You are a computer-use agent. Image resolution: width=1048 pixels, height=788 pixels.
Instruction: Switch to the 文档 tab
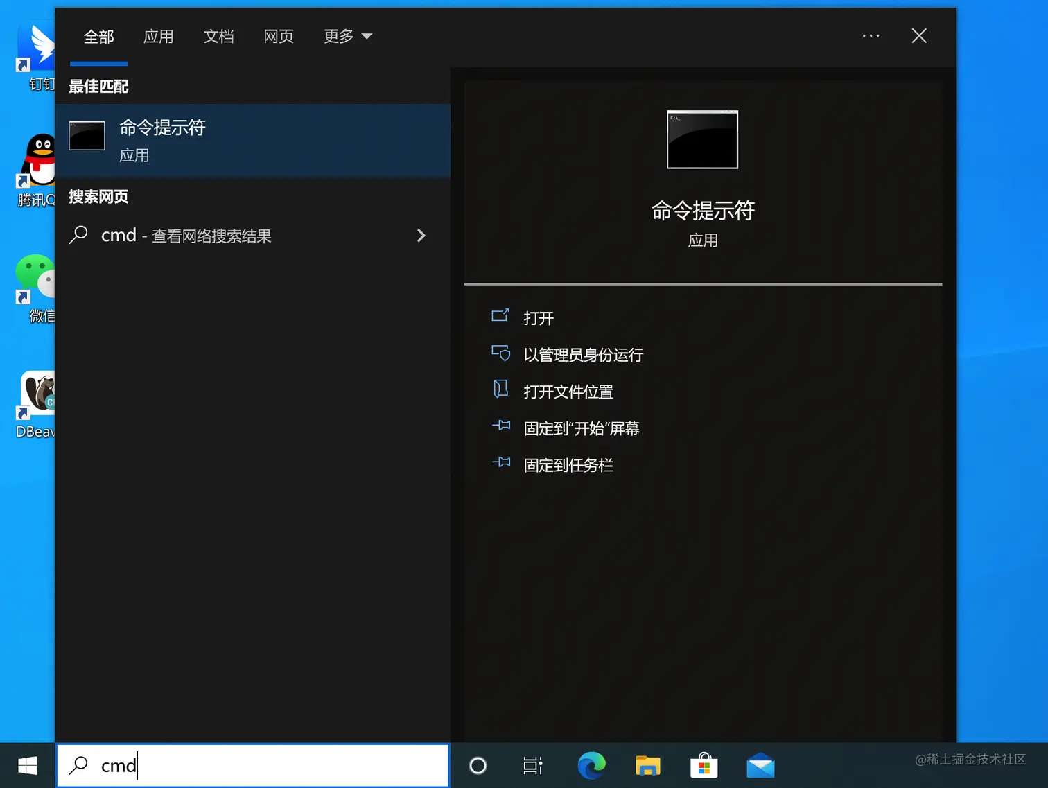(x=218, y=37)
